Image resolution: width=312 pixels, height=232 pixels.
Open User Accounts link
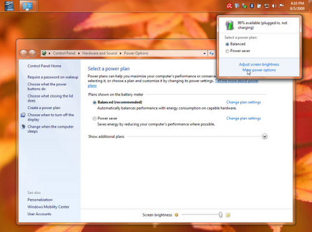point(39,214)
